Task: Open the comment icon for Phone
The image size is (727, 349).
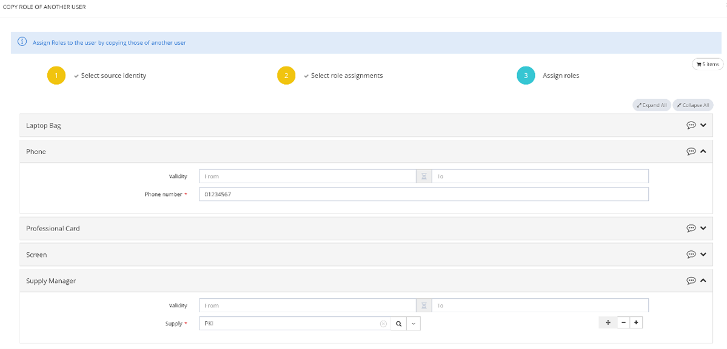Action: pyautogui.click(x=691, y=151)
